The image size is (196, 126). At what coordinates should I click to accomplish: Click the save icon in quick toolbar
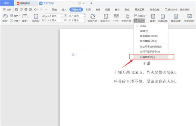pos(17,9)
